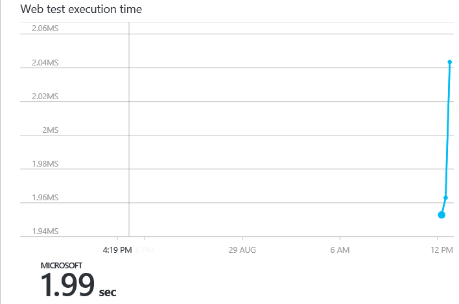This screenshot has height=304, width=459.
Task: Click the 4:19 PM time marker label
Action: (117, 250)
